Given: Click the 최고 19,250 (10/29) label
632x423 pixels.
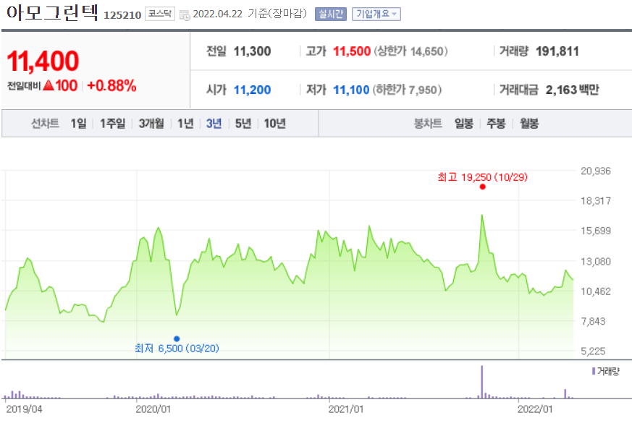Looking at the screenshot, I should pos(482,177).
